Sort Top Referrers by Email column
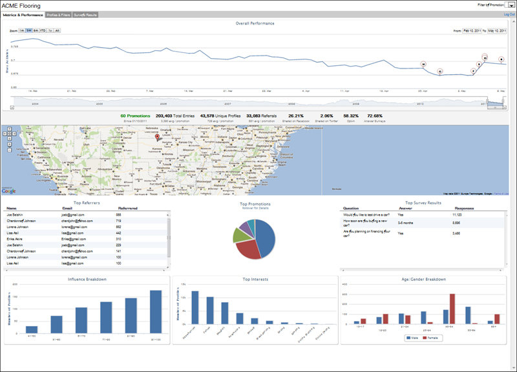This screenshot has width=517, height=372. [x=67, y=208]
